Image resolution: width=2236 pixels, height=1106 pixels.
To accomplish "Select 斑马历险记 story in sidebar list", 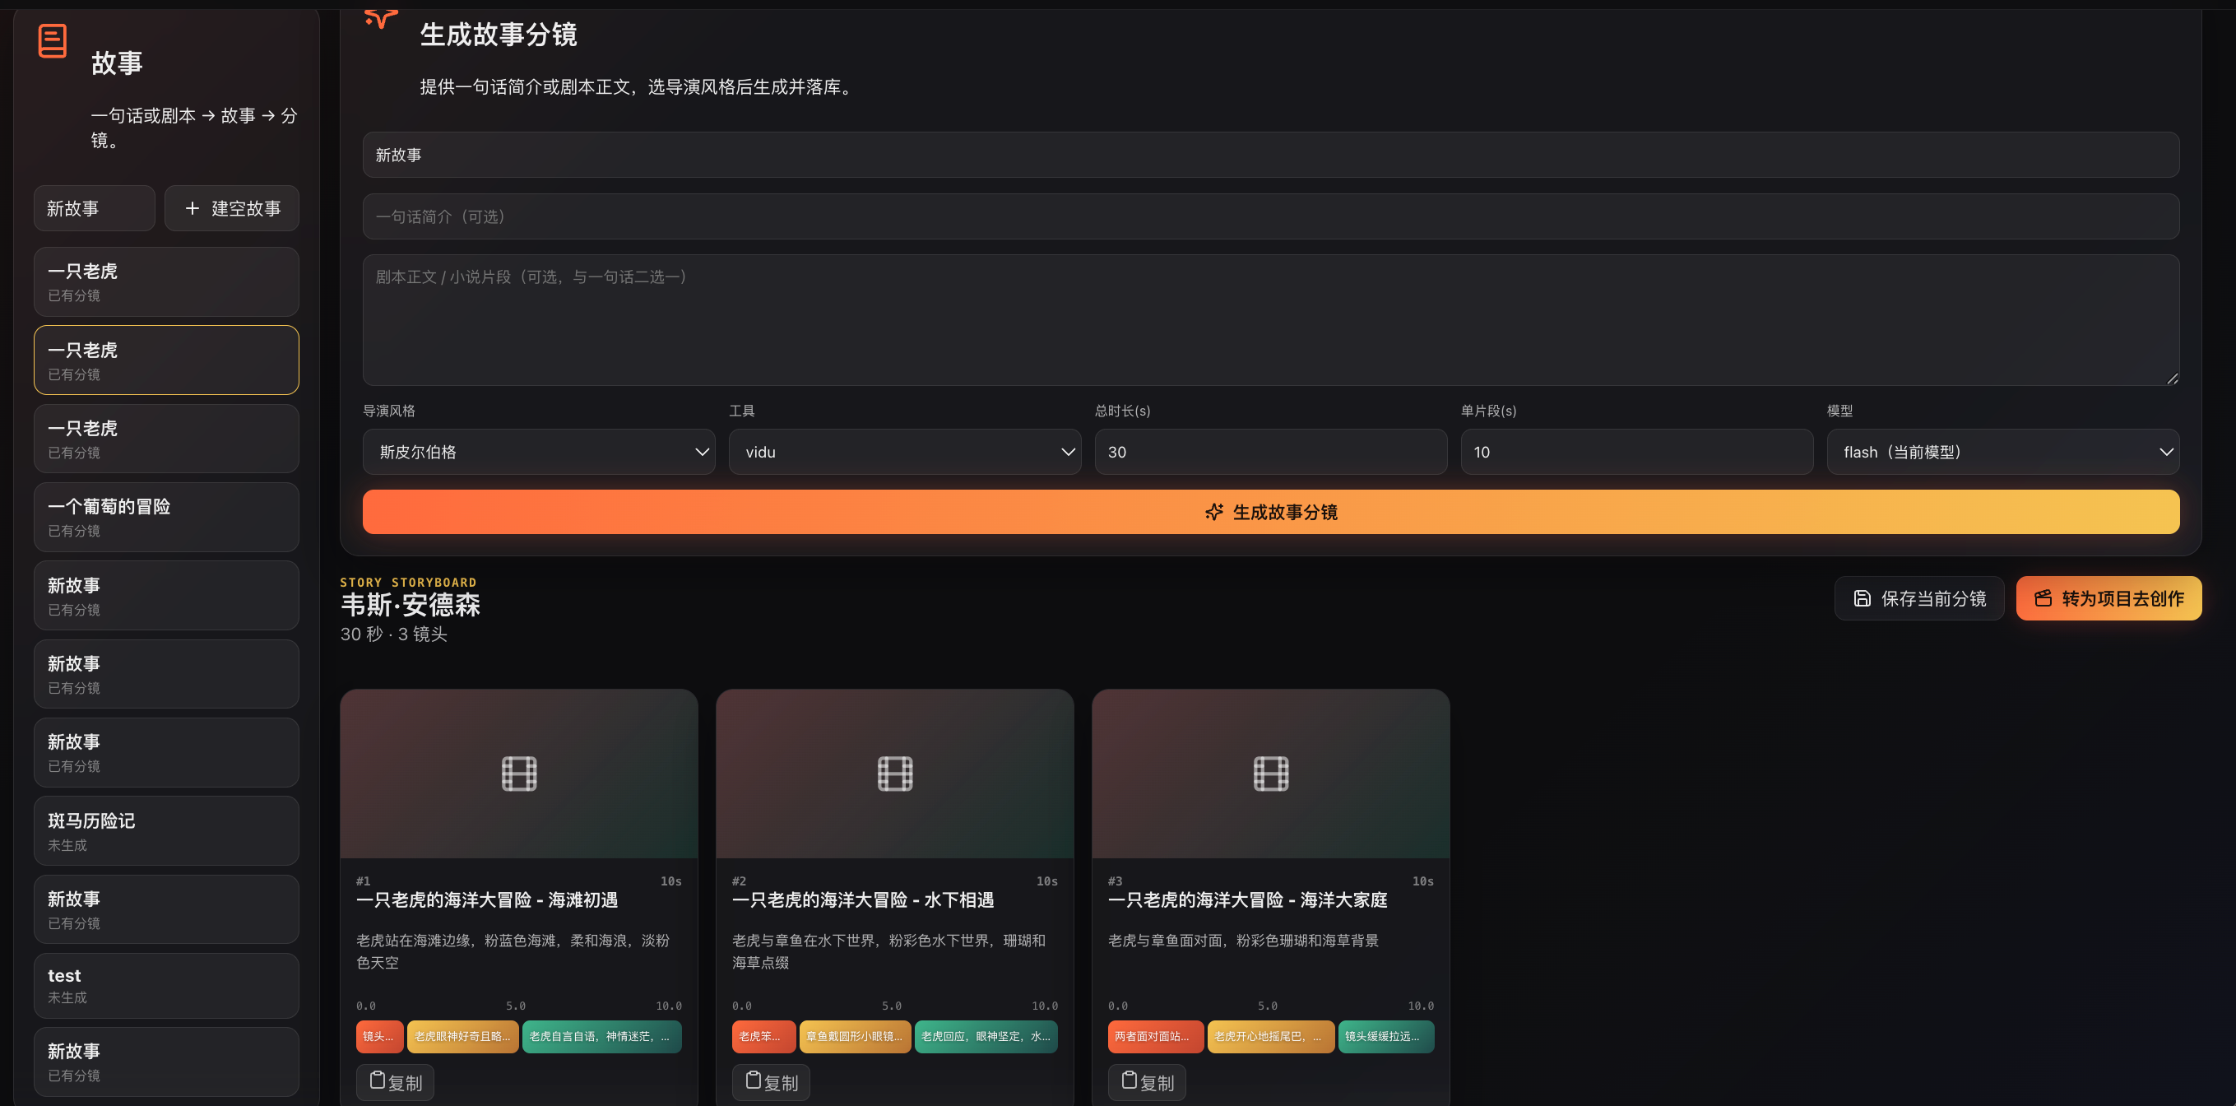I will click(167, 831).
